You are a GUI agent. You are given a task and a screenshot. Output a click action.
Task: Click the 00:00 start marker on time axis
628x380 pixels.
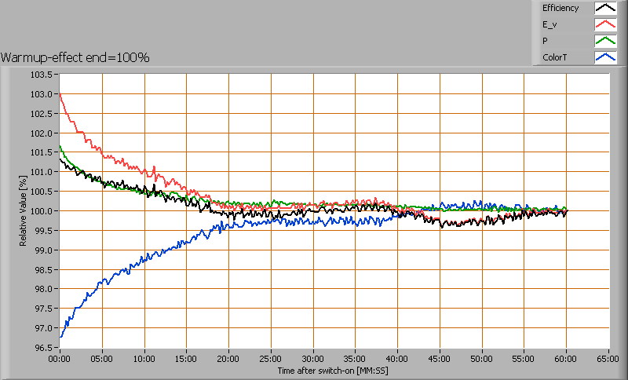(x=60, y=358)
